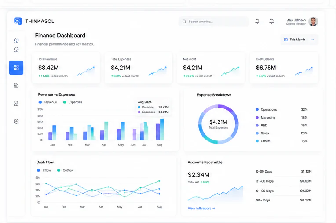Click the gray cloud icon in the sidebar
The height and width of the screenshot is (223, 336).
point(16,50)
